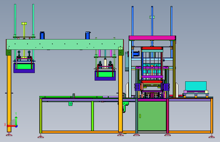The image size is (220, 142).
Task: Pick the green collar on middle blue rod
Action: tap(152, 17)
